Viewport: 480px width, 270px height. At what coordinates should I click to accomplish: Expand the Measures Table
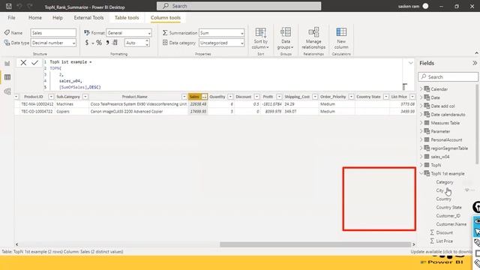click(x=421, y=123)
